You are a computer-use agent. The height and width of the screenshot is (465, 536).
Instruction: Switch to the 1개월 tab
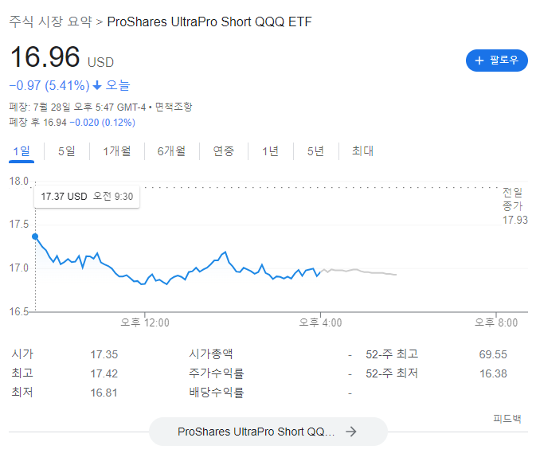pyautogui.click(x=117, y=151)
